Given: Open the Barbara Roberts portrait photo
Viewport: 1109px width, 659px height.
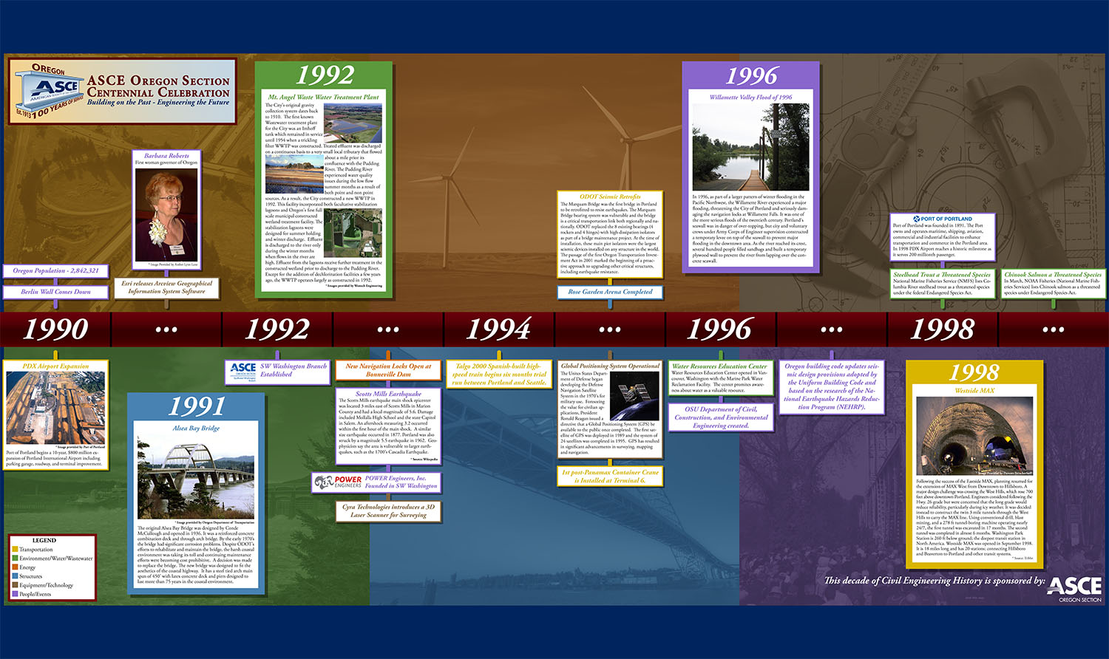Looking at the screenshot, I should coord(167,214).
